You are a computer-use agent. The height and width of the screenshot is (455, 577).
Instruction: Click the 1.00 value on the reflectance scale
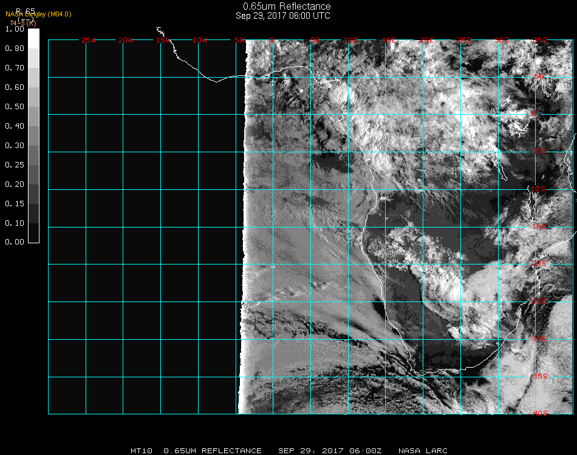click(x=15, y=29)
